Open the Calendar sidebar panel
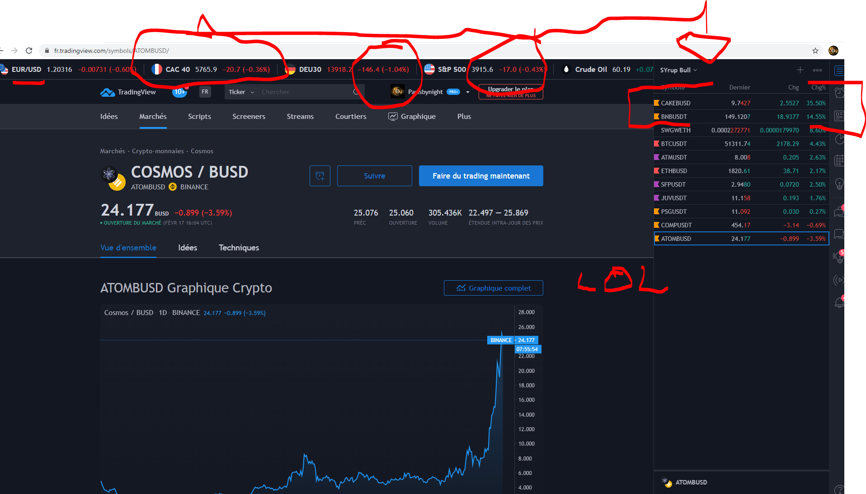This screenshot has height=494, width=866. [839, 160]
